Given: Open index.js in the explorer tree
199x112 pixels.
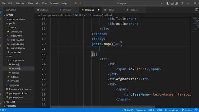Looking at the screenshot, I should tap(14, 77).
